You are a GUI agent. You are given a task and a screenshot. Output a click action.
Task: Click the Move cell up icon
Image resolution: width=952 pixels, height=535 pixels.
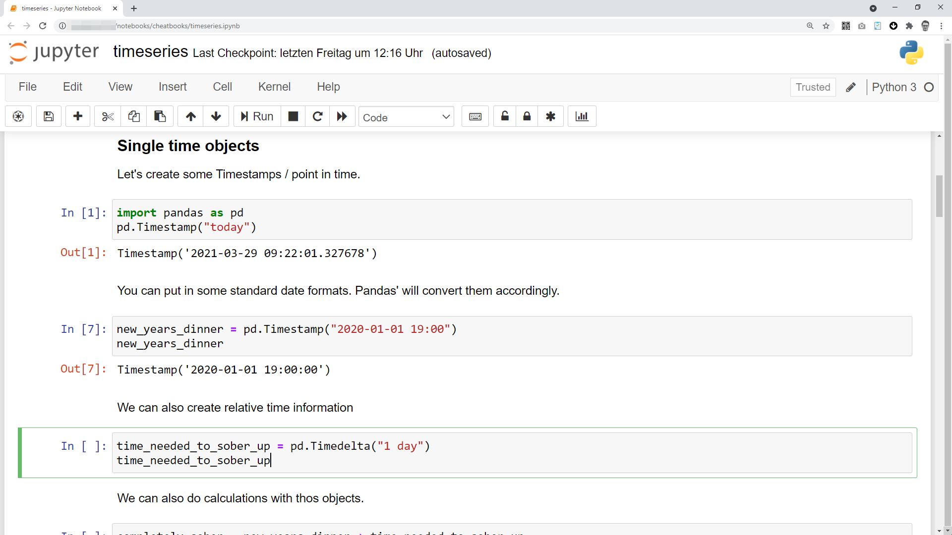click(190, 116)
